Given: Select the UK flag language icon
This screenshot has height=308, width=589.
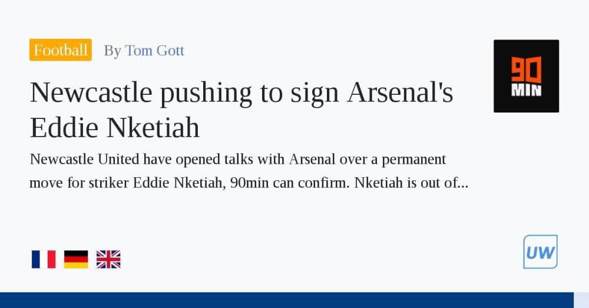Looking at the screenshot, I should tap(108, 259).
